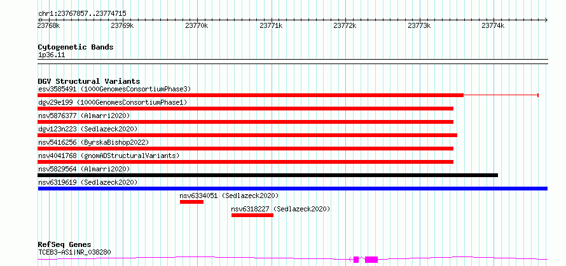
Task: Click the 23774k ruler tick label
Action: click(494, 25)
